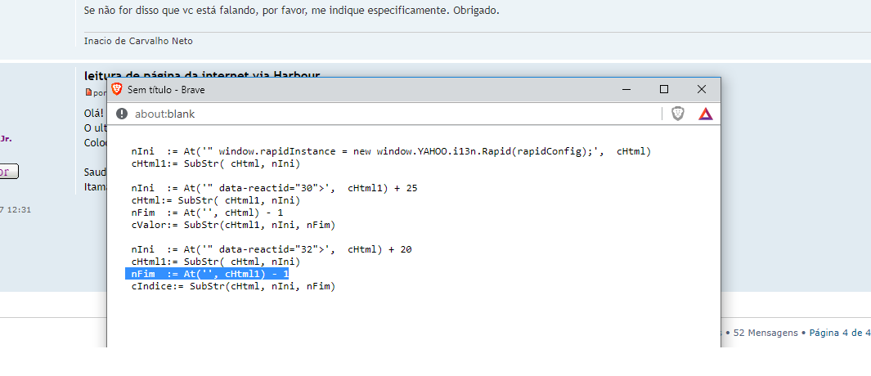Click the cValor:= SubStr(cHtml1, nIni, nFim) line
Image resolution: width=871 pixels, height=376 pixels.
pos(233,225)
